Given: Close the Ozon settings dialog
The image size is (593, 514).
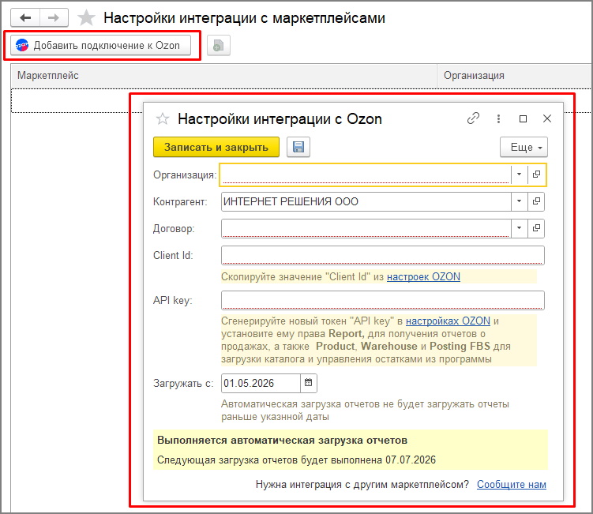Looking at the screenshot, I should point(547,118).
